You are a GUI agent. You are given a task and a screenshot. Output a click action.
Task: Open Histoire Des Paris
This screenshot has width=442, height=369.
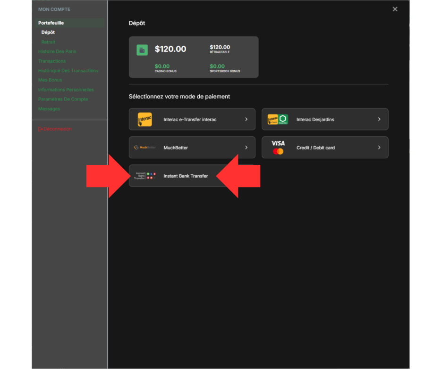[x=57, y=51]
